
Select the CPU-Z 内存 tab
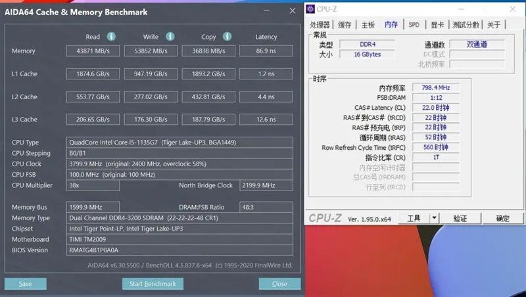pos(391,24)
